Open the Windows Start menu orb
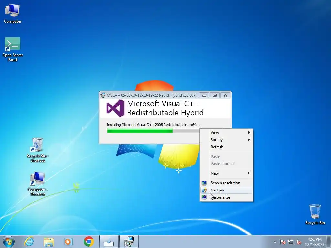Image resolution: width=331 pixels, height=248 pixels. tap(9, 242)
